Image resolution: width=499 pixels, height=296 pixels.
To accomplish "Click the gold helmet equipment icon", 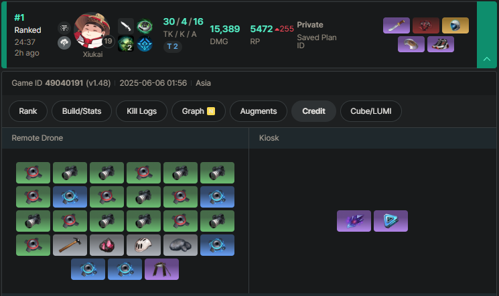I will click(x=455, y=25).
